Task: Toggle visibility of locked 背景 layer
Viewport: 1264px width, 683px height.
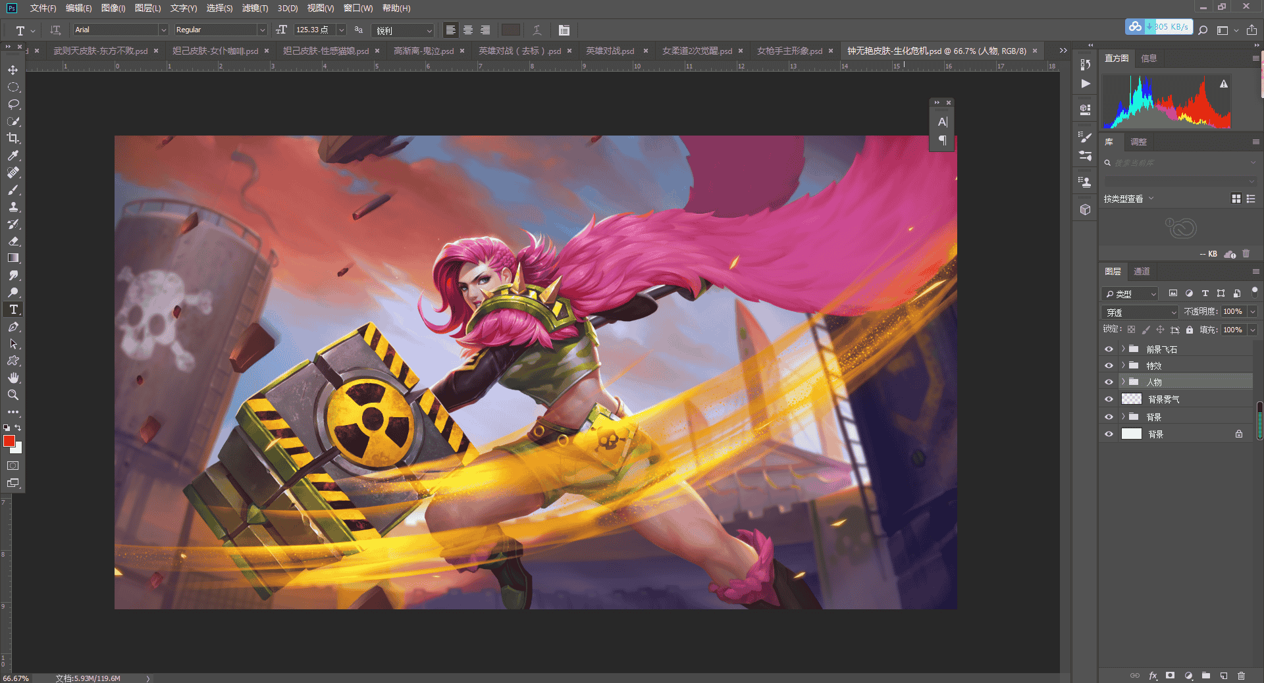Action: [1109, 434]
